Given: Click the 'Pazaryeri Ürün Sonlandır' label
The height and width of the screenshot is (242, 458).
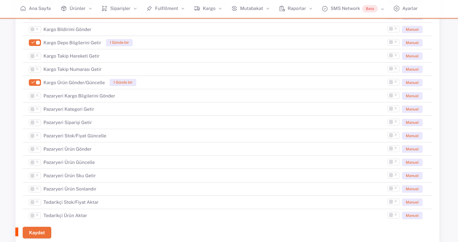Looking at the screenshot, I should point(70,189).
